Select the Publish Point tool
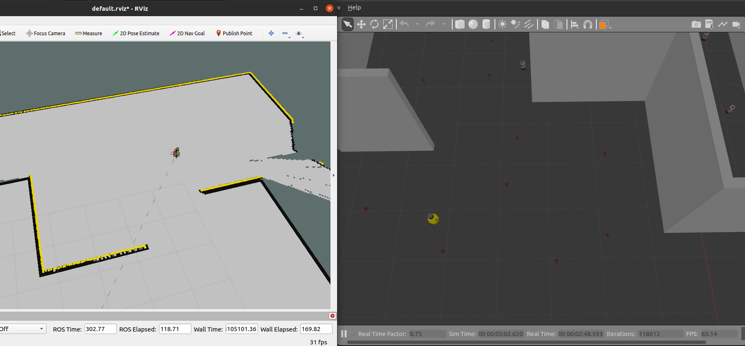745x346 pixels. [x=234, y=34]
